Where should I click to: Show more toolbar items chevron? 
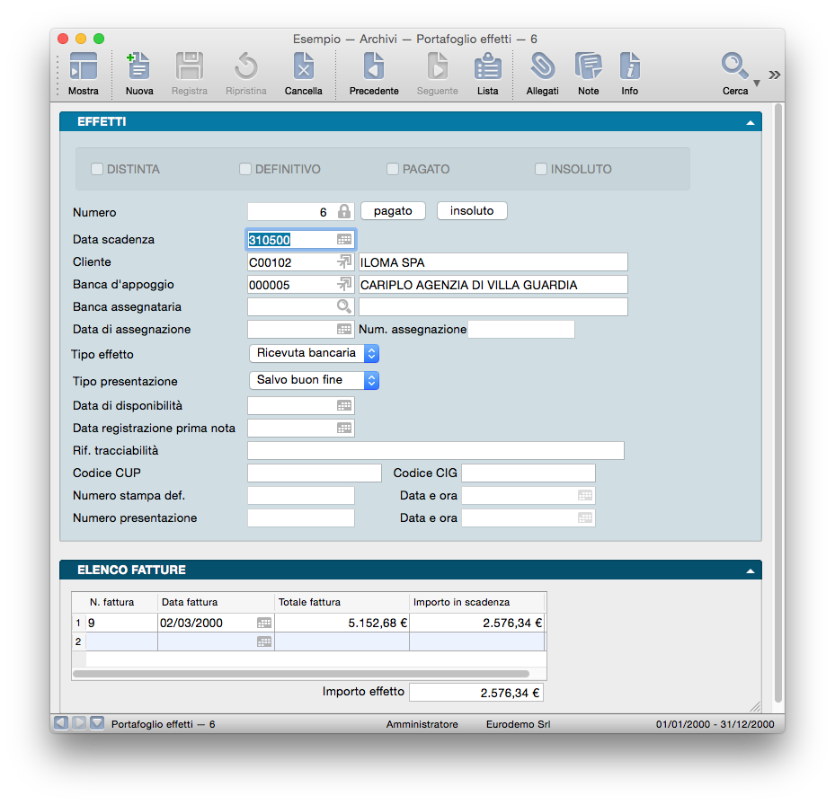coord(774,75)
